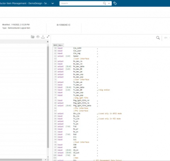The image size is (170, 161).
Task: Click the CD_in signal name
Action: [x=76, y=150]
